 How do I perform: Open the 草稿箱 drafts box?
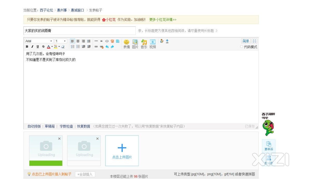click(50, 126)
